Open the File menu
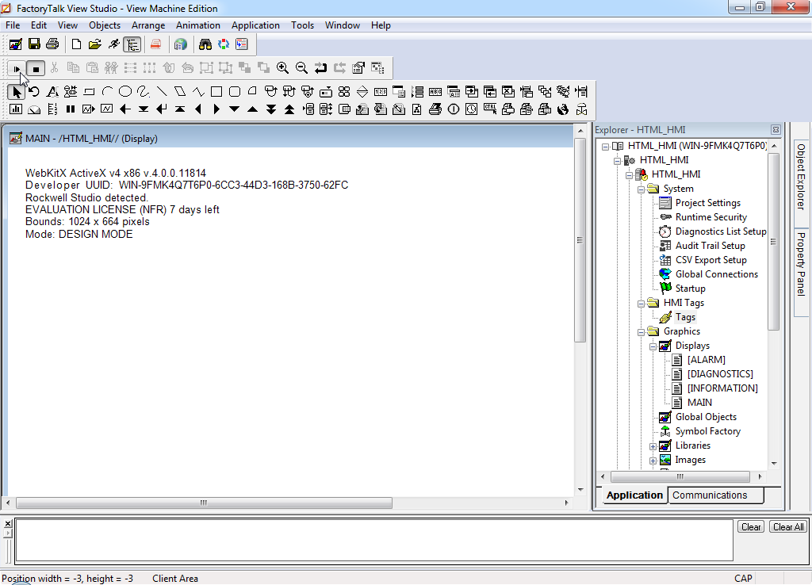The image size is (812, 585). click(13, 25)
